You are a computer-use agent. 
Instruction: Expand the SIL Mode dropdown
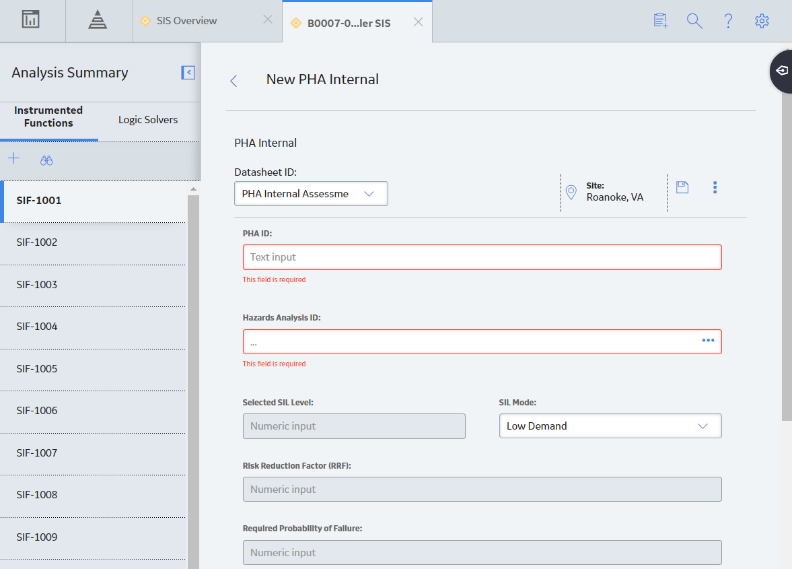coord(610,426)
